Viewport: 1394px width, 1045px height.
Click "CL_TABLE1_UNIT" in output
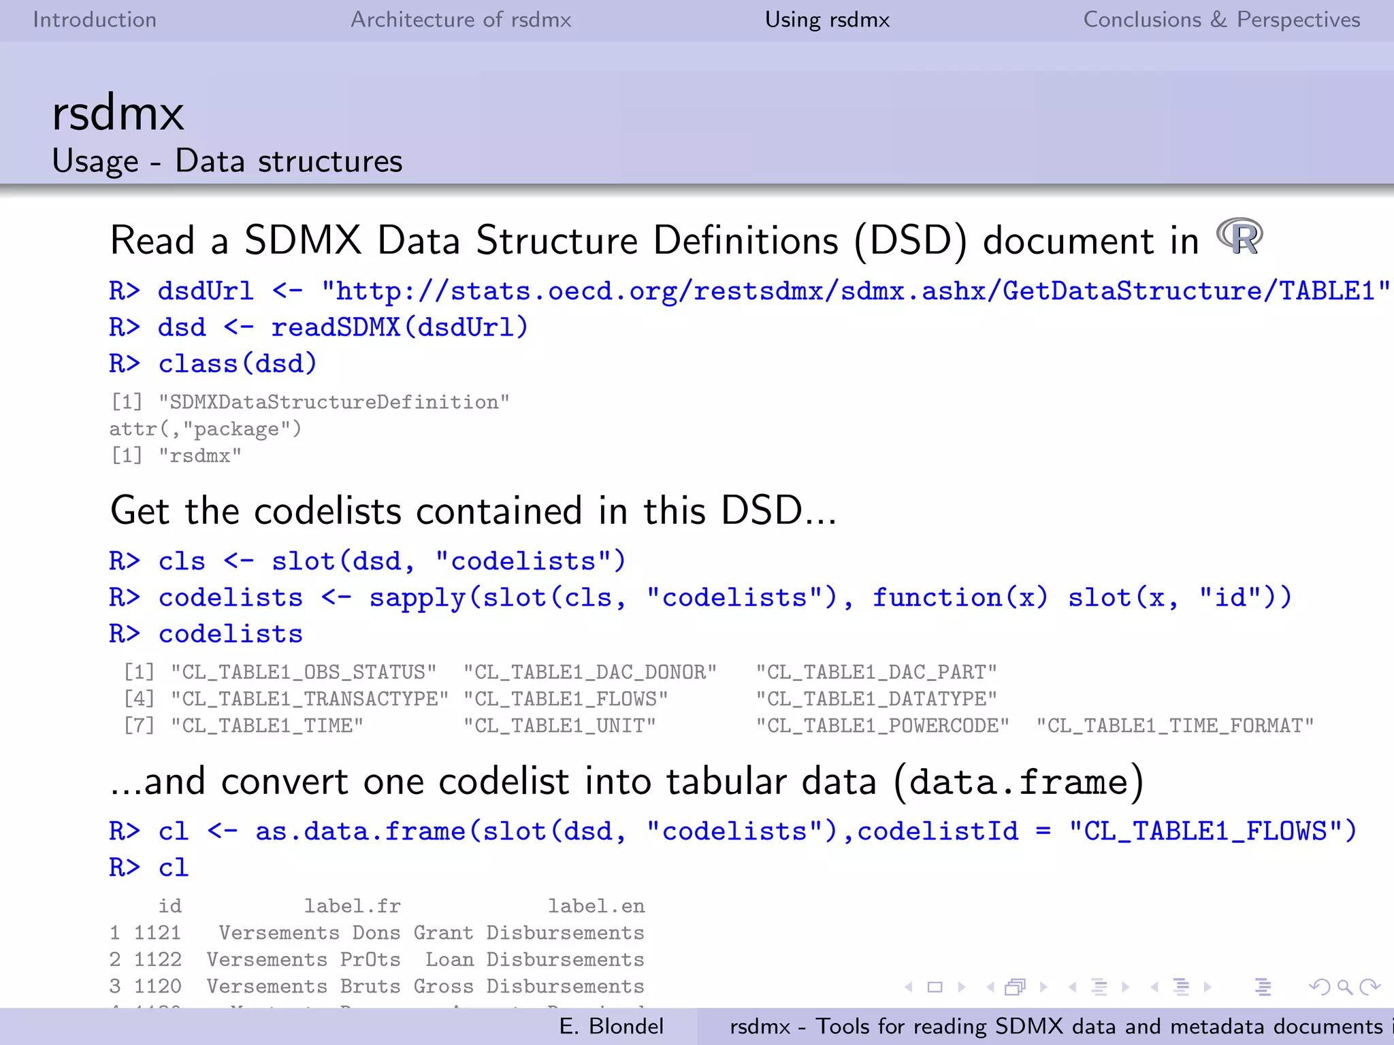[x=560, y=726]
